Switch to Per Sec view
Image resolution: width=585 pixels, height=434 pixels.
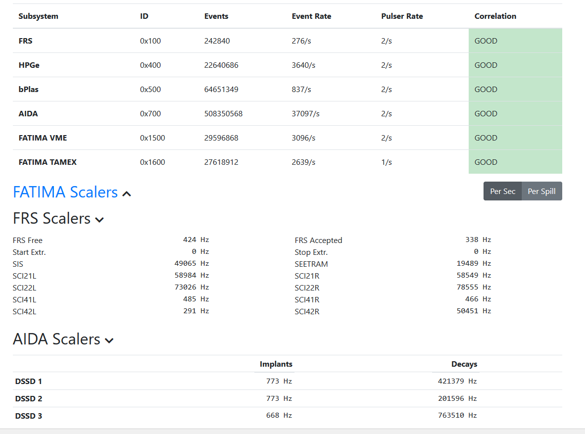pyautogui.click(x=502, y=191)
